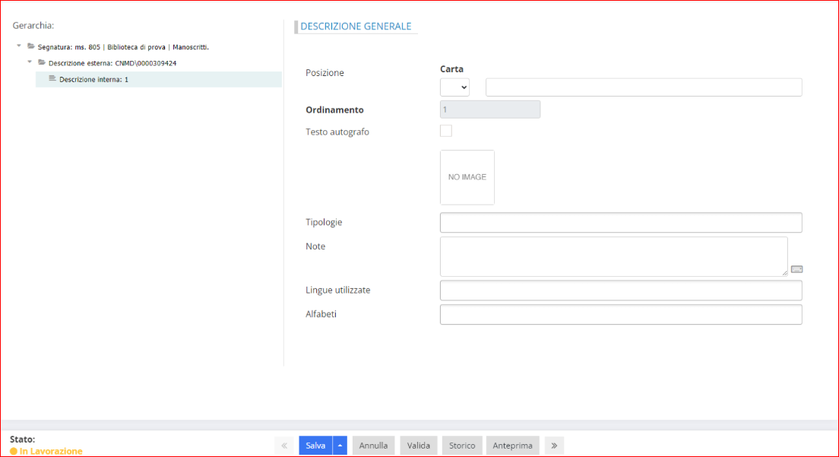Enable the Testo autografo checkbox
The height and width of the screenshot is (457, 839).
pos(446,131)
